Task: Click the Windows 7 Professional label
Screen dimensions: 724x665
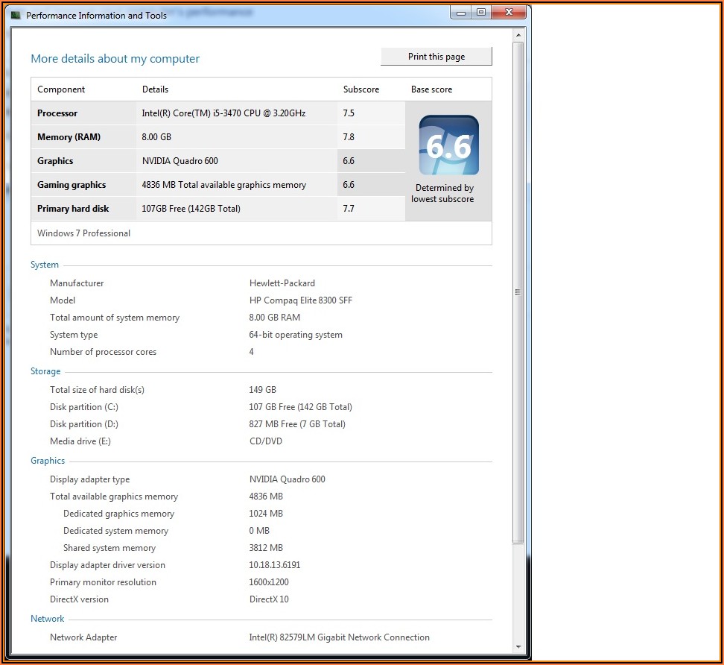Action: point(83,233)
